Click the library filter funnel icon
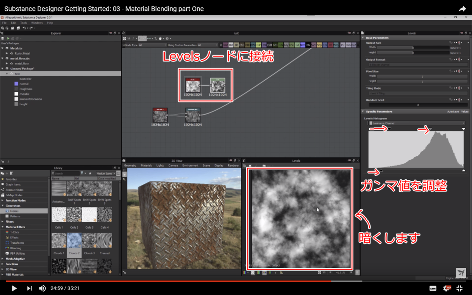Screen dimensions: 472x295 click(82, 174)
